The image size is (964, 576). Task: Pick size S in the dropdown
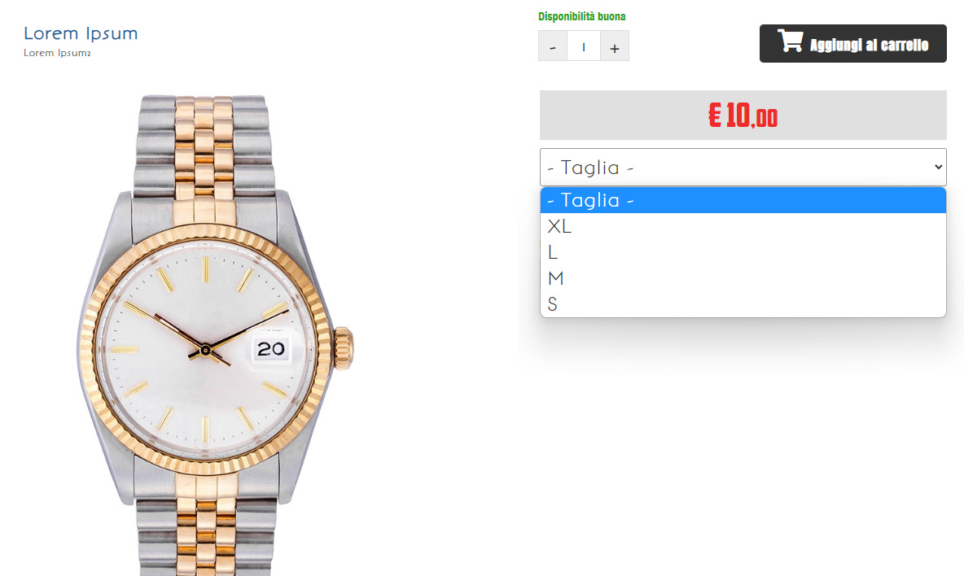pyautogui.click(x=743, y=303)
